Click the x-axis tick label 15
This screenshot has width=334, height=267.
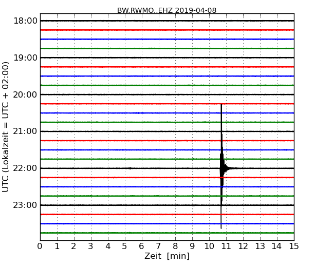point(294,246)
